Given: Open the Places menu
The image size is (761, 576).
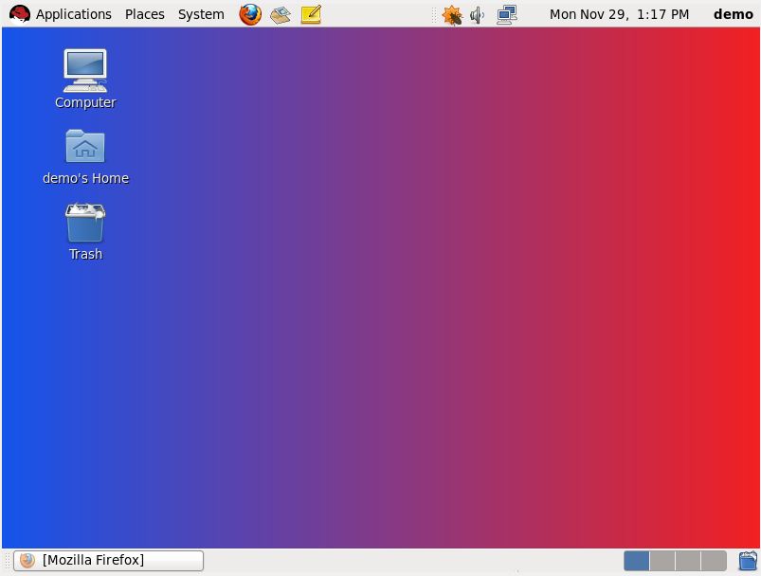Looking at the screenshot, I should point(144,14).
